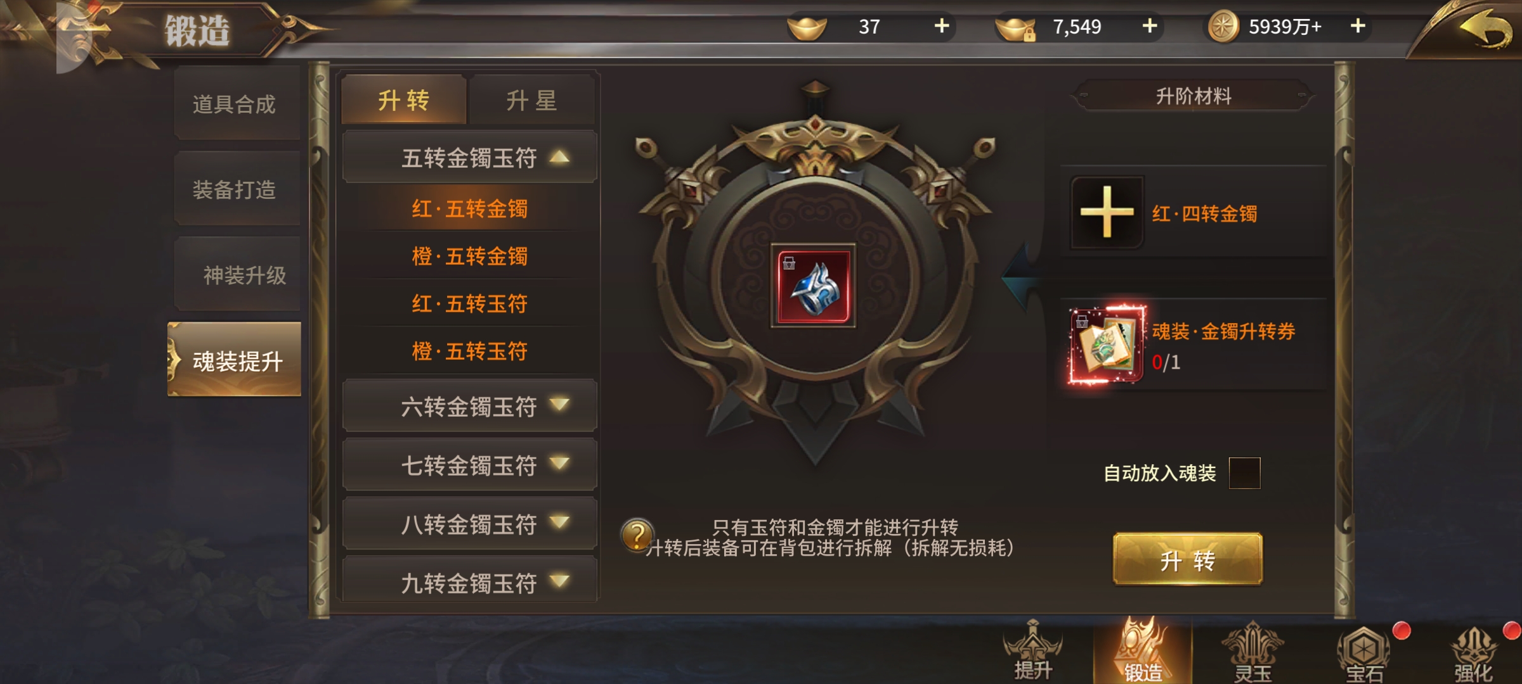The height and width of the screenshot is (684, 1522).
Task: Open 强化 in bottom bar
Action: pyautogui.click(x=1473, y=654)
